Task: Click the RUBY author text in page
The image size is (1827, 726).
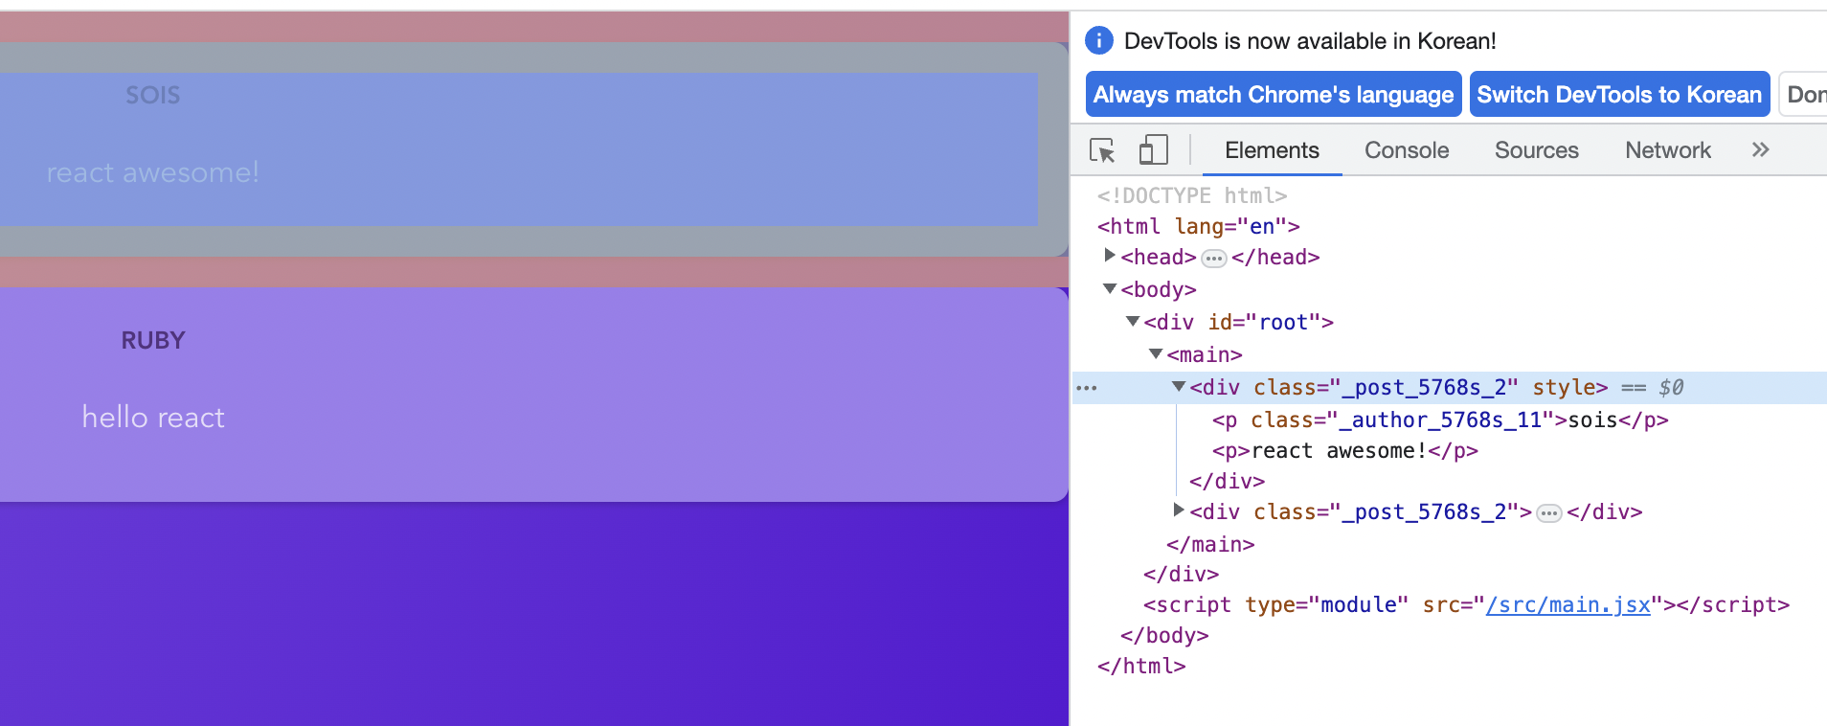Action: (153, 340)
